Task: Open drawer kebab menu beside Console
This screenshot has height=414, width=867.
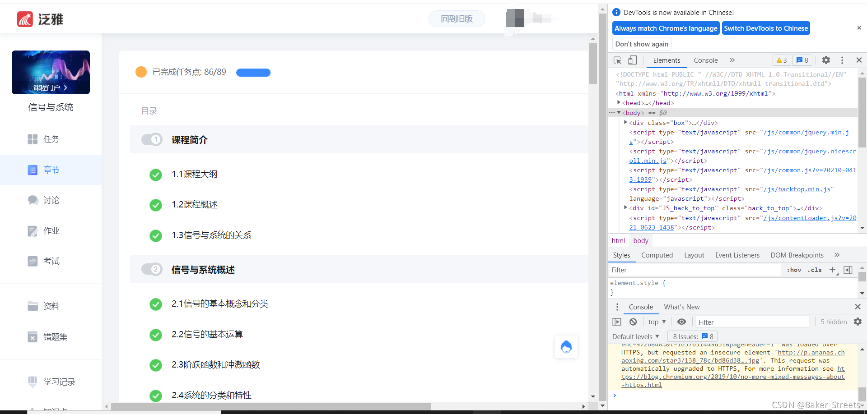Action: 617,307
